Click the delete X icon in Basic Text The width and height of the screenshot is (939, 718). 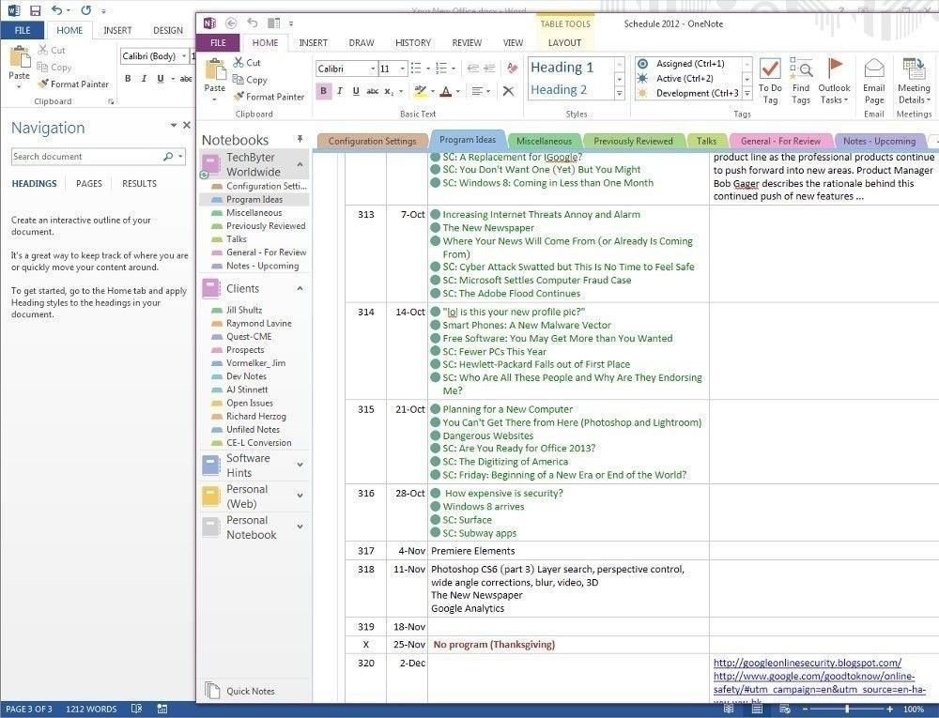pos(508,91)
